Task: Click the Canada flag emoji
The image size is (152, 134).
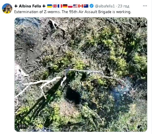Action: click(81, 6)
